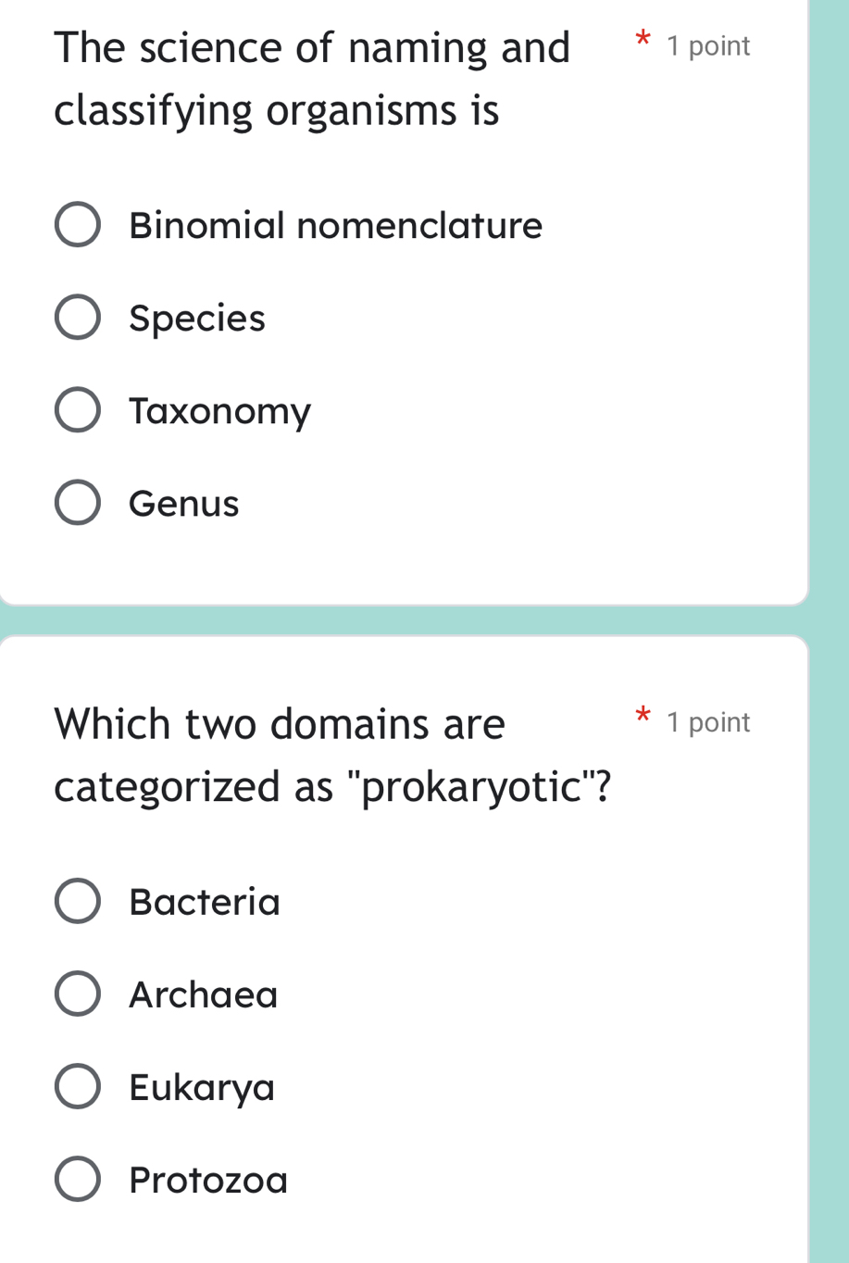Viewport: 849px width, 1263px height.
Task: Click the 'Archaea' option label text
Action: (x=204, y=994)
